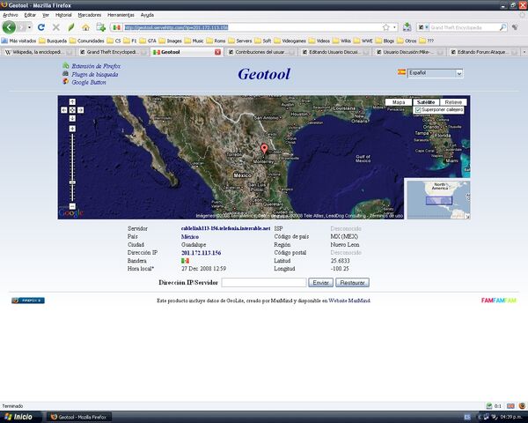Viewport: 528px width, 423px height.
Task: Pan the map down arrow
Action: [72, 118]
